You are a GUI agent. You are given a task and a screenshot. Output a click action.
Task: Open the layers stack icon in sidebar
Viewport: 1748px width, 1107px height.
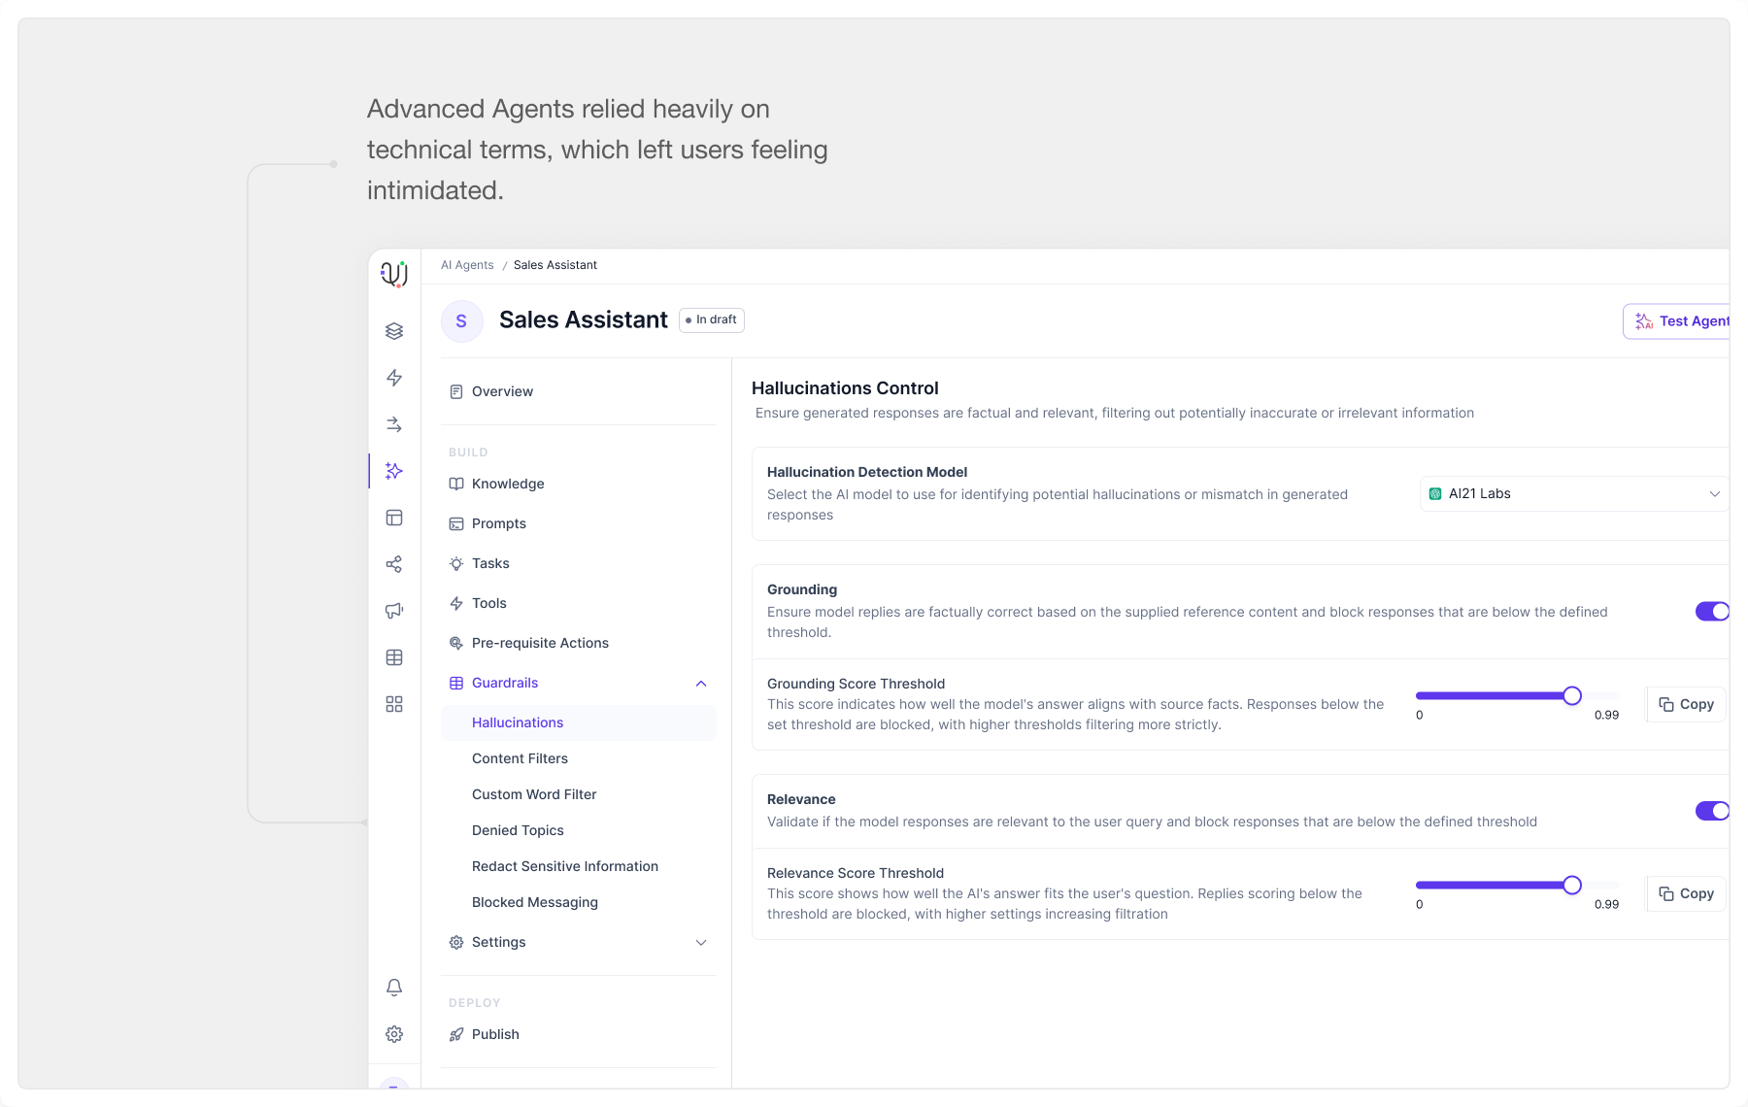tap(394, 331)
